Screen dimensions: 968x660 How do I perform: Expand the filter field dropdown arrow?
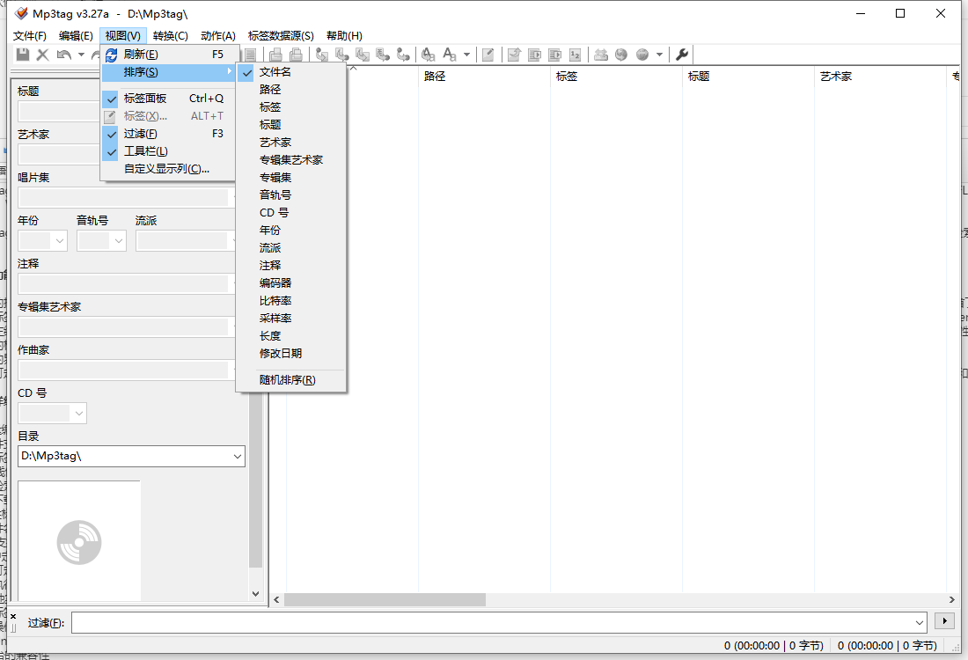[920, 622]
